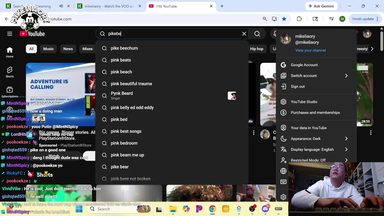Open the YouTube hamburger guide menu
384x216 pixels.
tap(10, 34)
